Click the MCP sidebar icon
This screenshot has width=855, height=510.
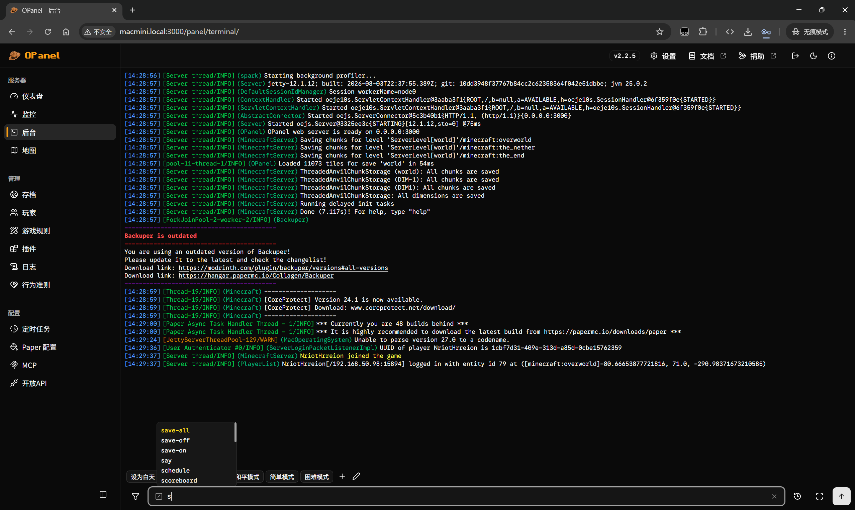14,365
